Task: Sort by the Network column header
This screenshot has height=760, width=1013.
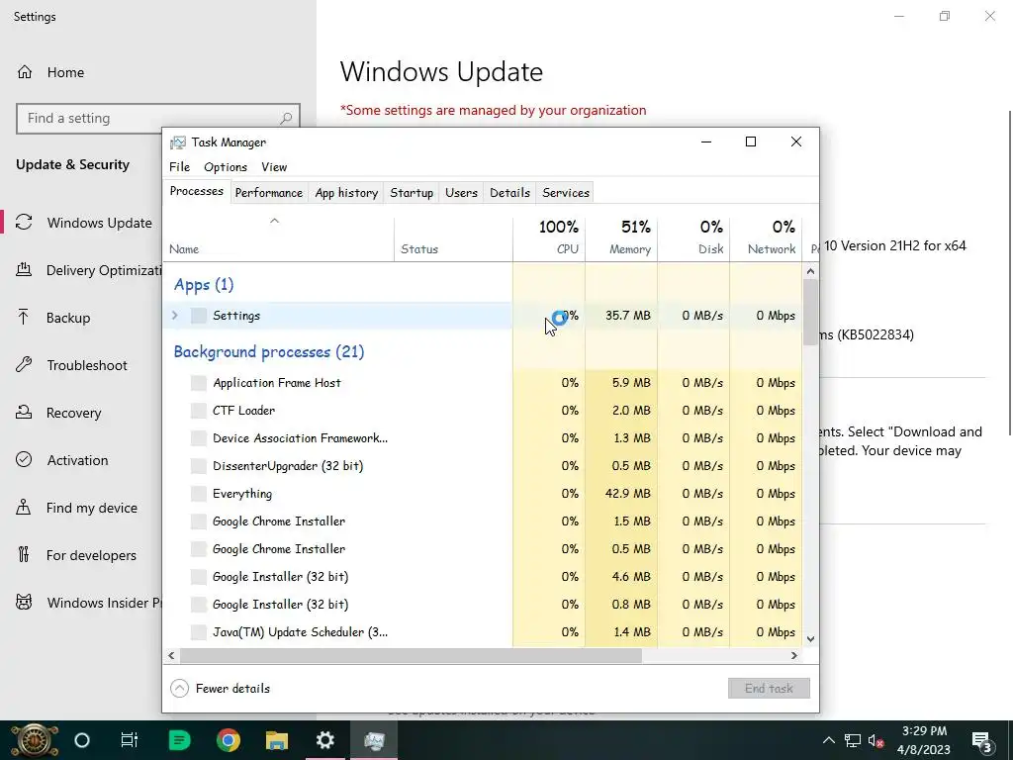Action: (x=767, y=237)
